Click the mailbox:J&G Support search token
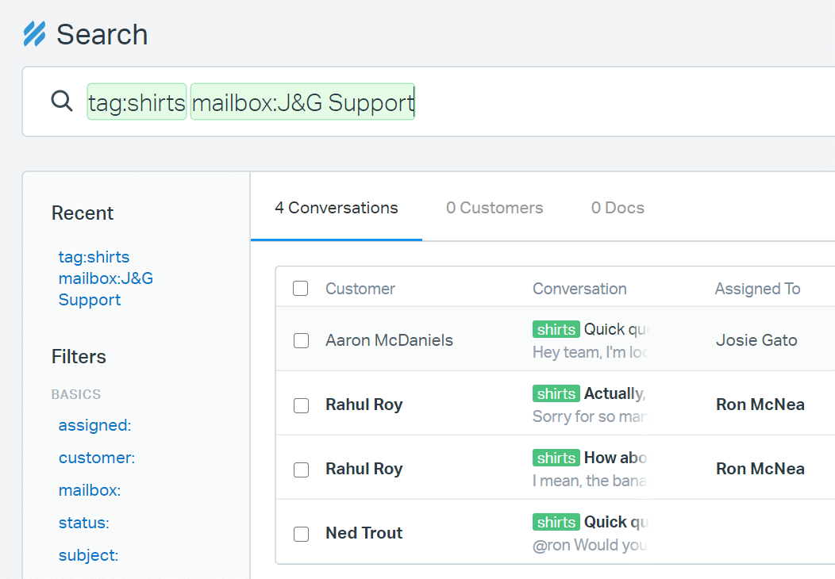 302,102
